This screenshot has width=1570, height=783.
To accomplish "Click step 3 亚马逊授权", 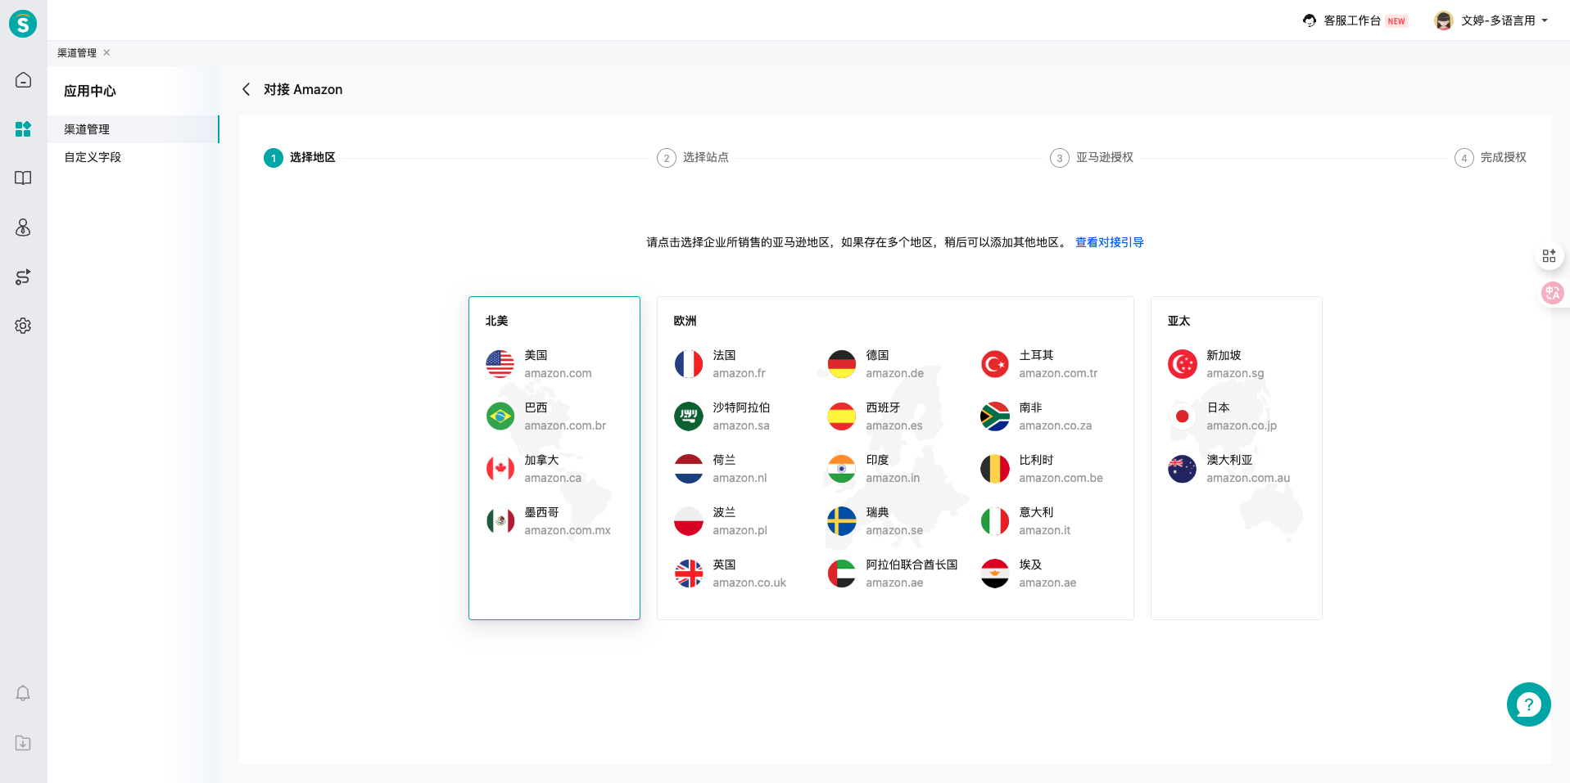I will click(1092, 157).
